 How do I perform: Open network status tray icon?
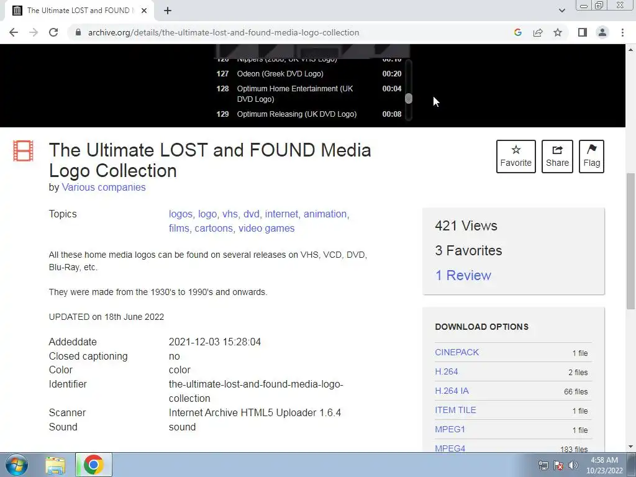point(543,465)
